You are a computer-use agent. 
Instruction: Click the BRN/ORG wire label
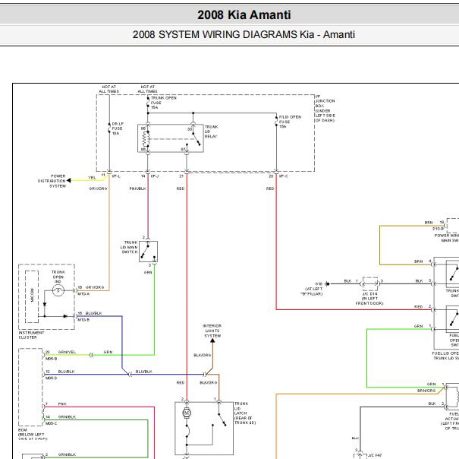[x=426, y=391]
